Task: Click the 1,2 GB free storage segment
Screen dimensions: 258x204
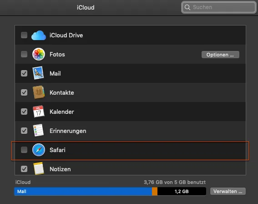Action: (x=182, y=191)
